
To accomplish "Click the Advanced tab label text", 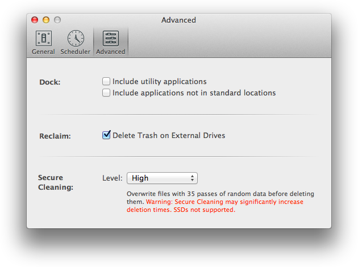I will tap(110, 52).
